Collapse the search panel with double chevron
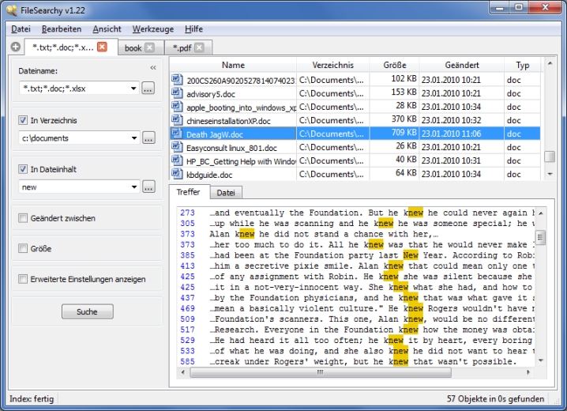The height and width of the screenshot is (411, 567). [153, 69]
